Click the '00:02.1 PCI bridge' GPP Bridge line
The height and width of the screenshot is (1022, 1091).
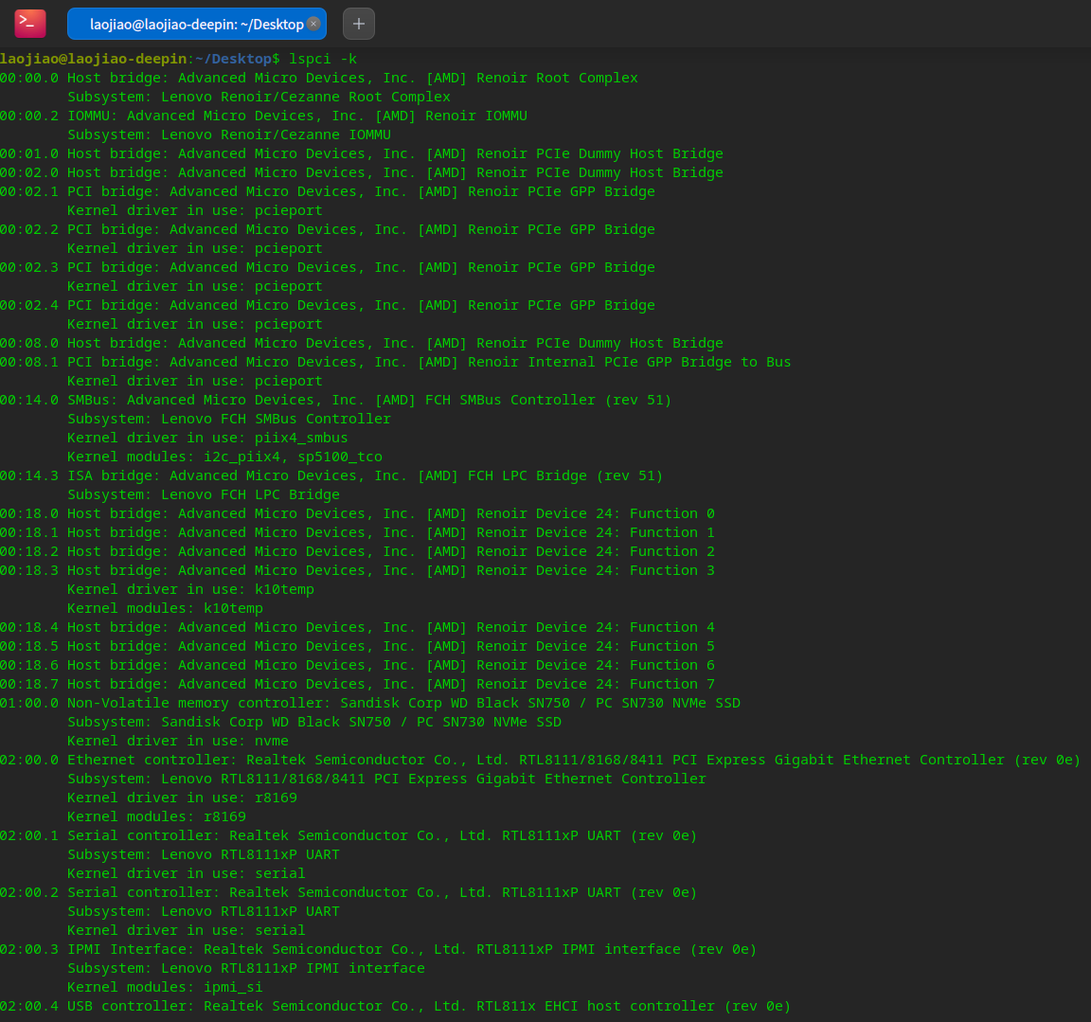coord(328,191)
